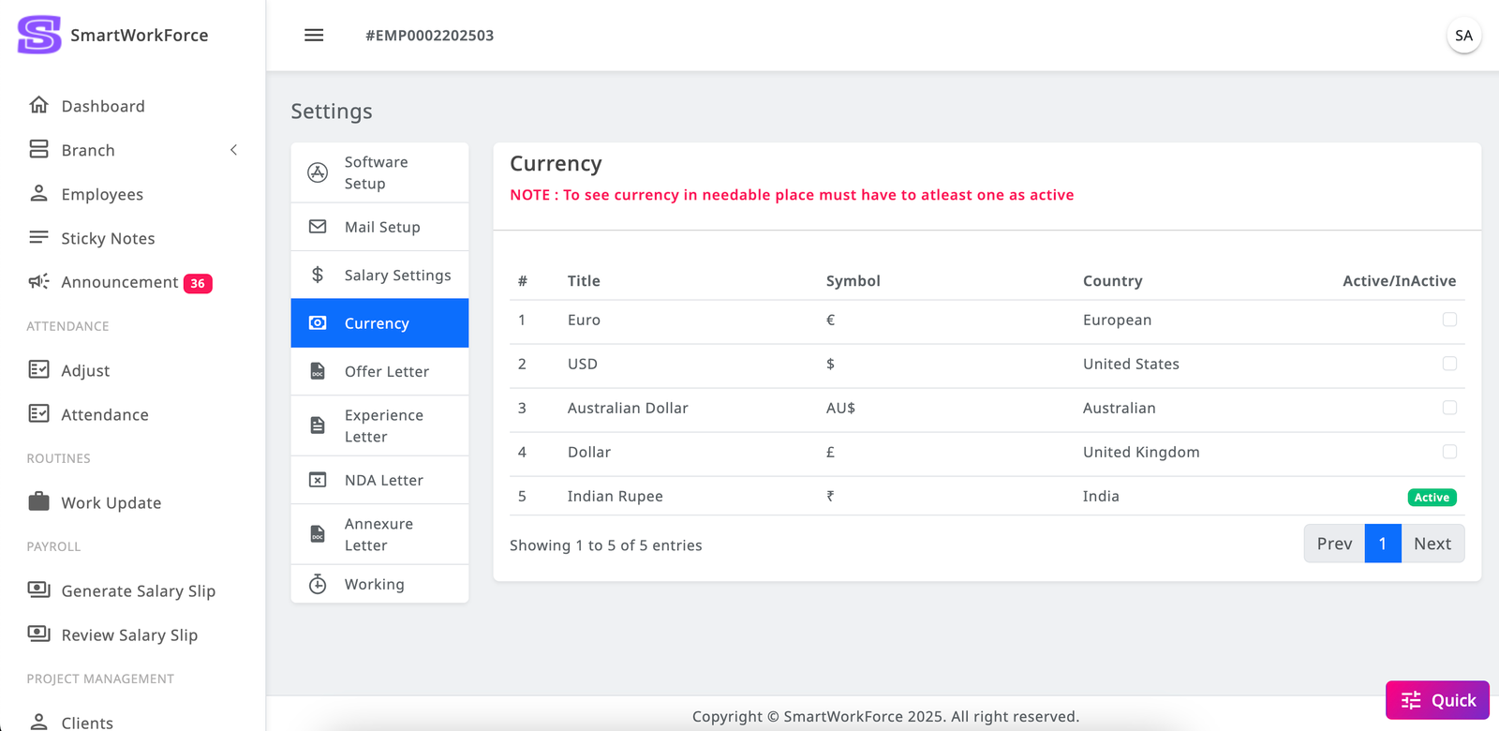Click the Mail Setup envelope icon
The width and height of the screenshot is (1499, 731).
click(x=318, y=227)
